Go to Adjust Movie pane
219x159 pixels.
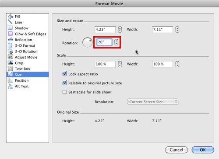[x=28, y=57]
